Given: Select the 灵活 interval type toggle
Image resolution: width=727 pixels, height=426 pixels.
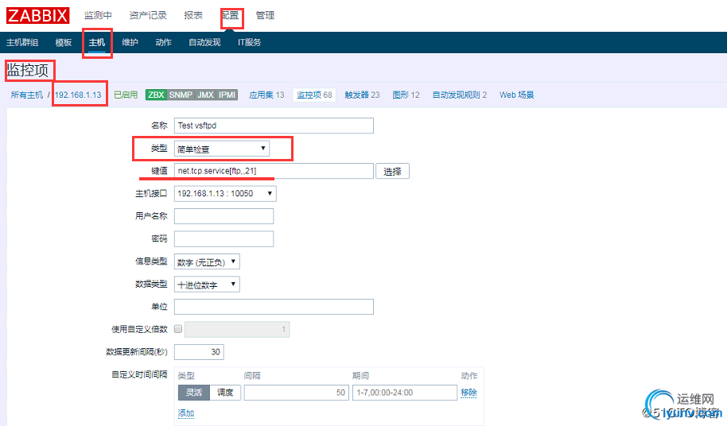Looking at the screenshot, I should tap(194, 393).
